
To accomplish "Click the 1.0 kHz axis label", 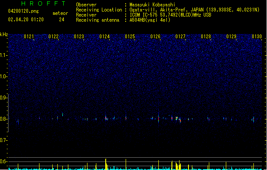I will point(3,76).
